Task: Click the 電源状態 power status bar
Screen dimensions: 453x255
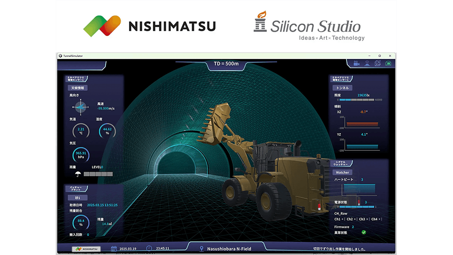Action: pos(357,207)
